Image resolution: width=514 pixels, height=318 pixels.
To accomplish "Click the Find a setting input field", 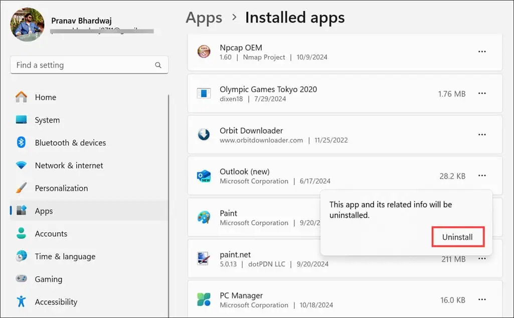I will tap(80, 65).
